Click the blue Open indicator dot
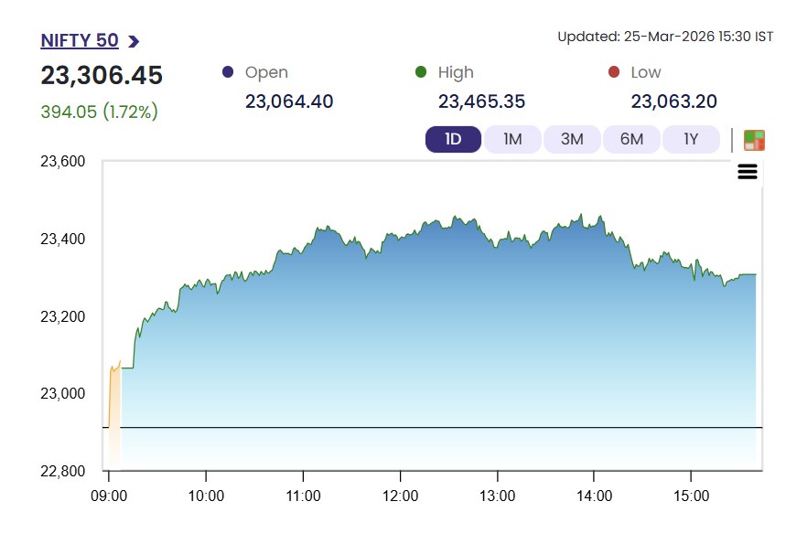Viewport: 786px width, 544px height. tap(228, 72)
